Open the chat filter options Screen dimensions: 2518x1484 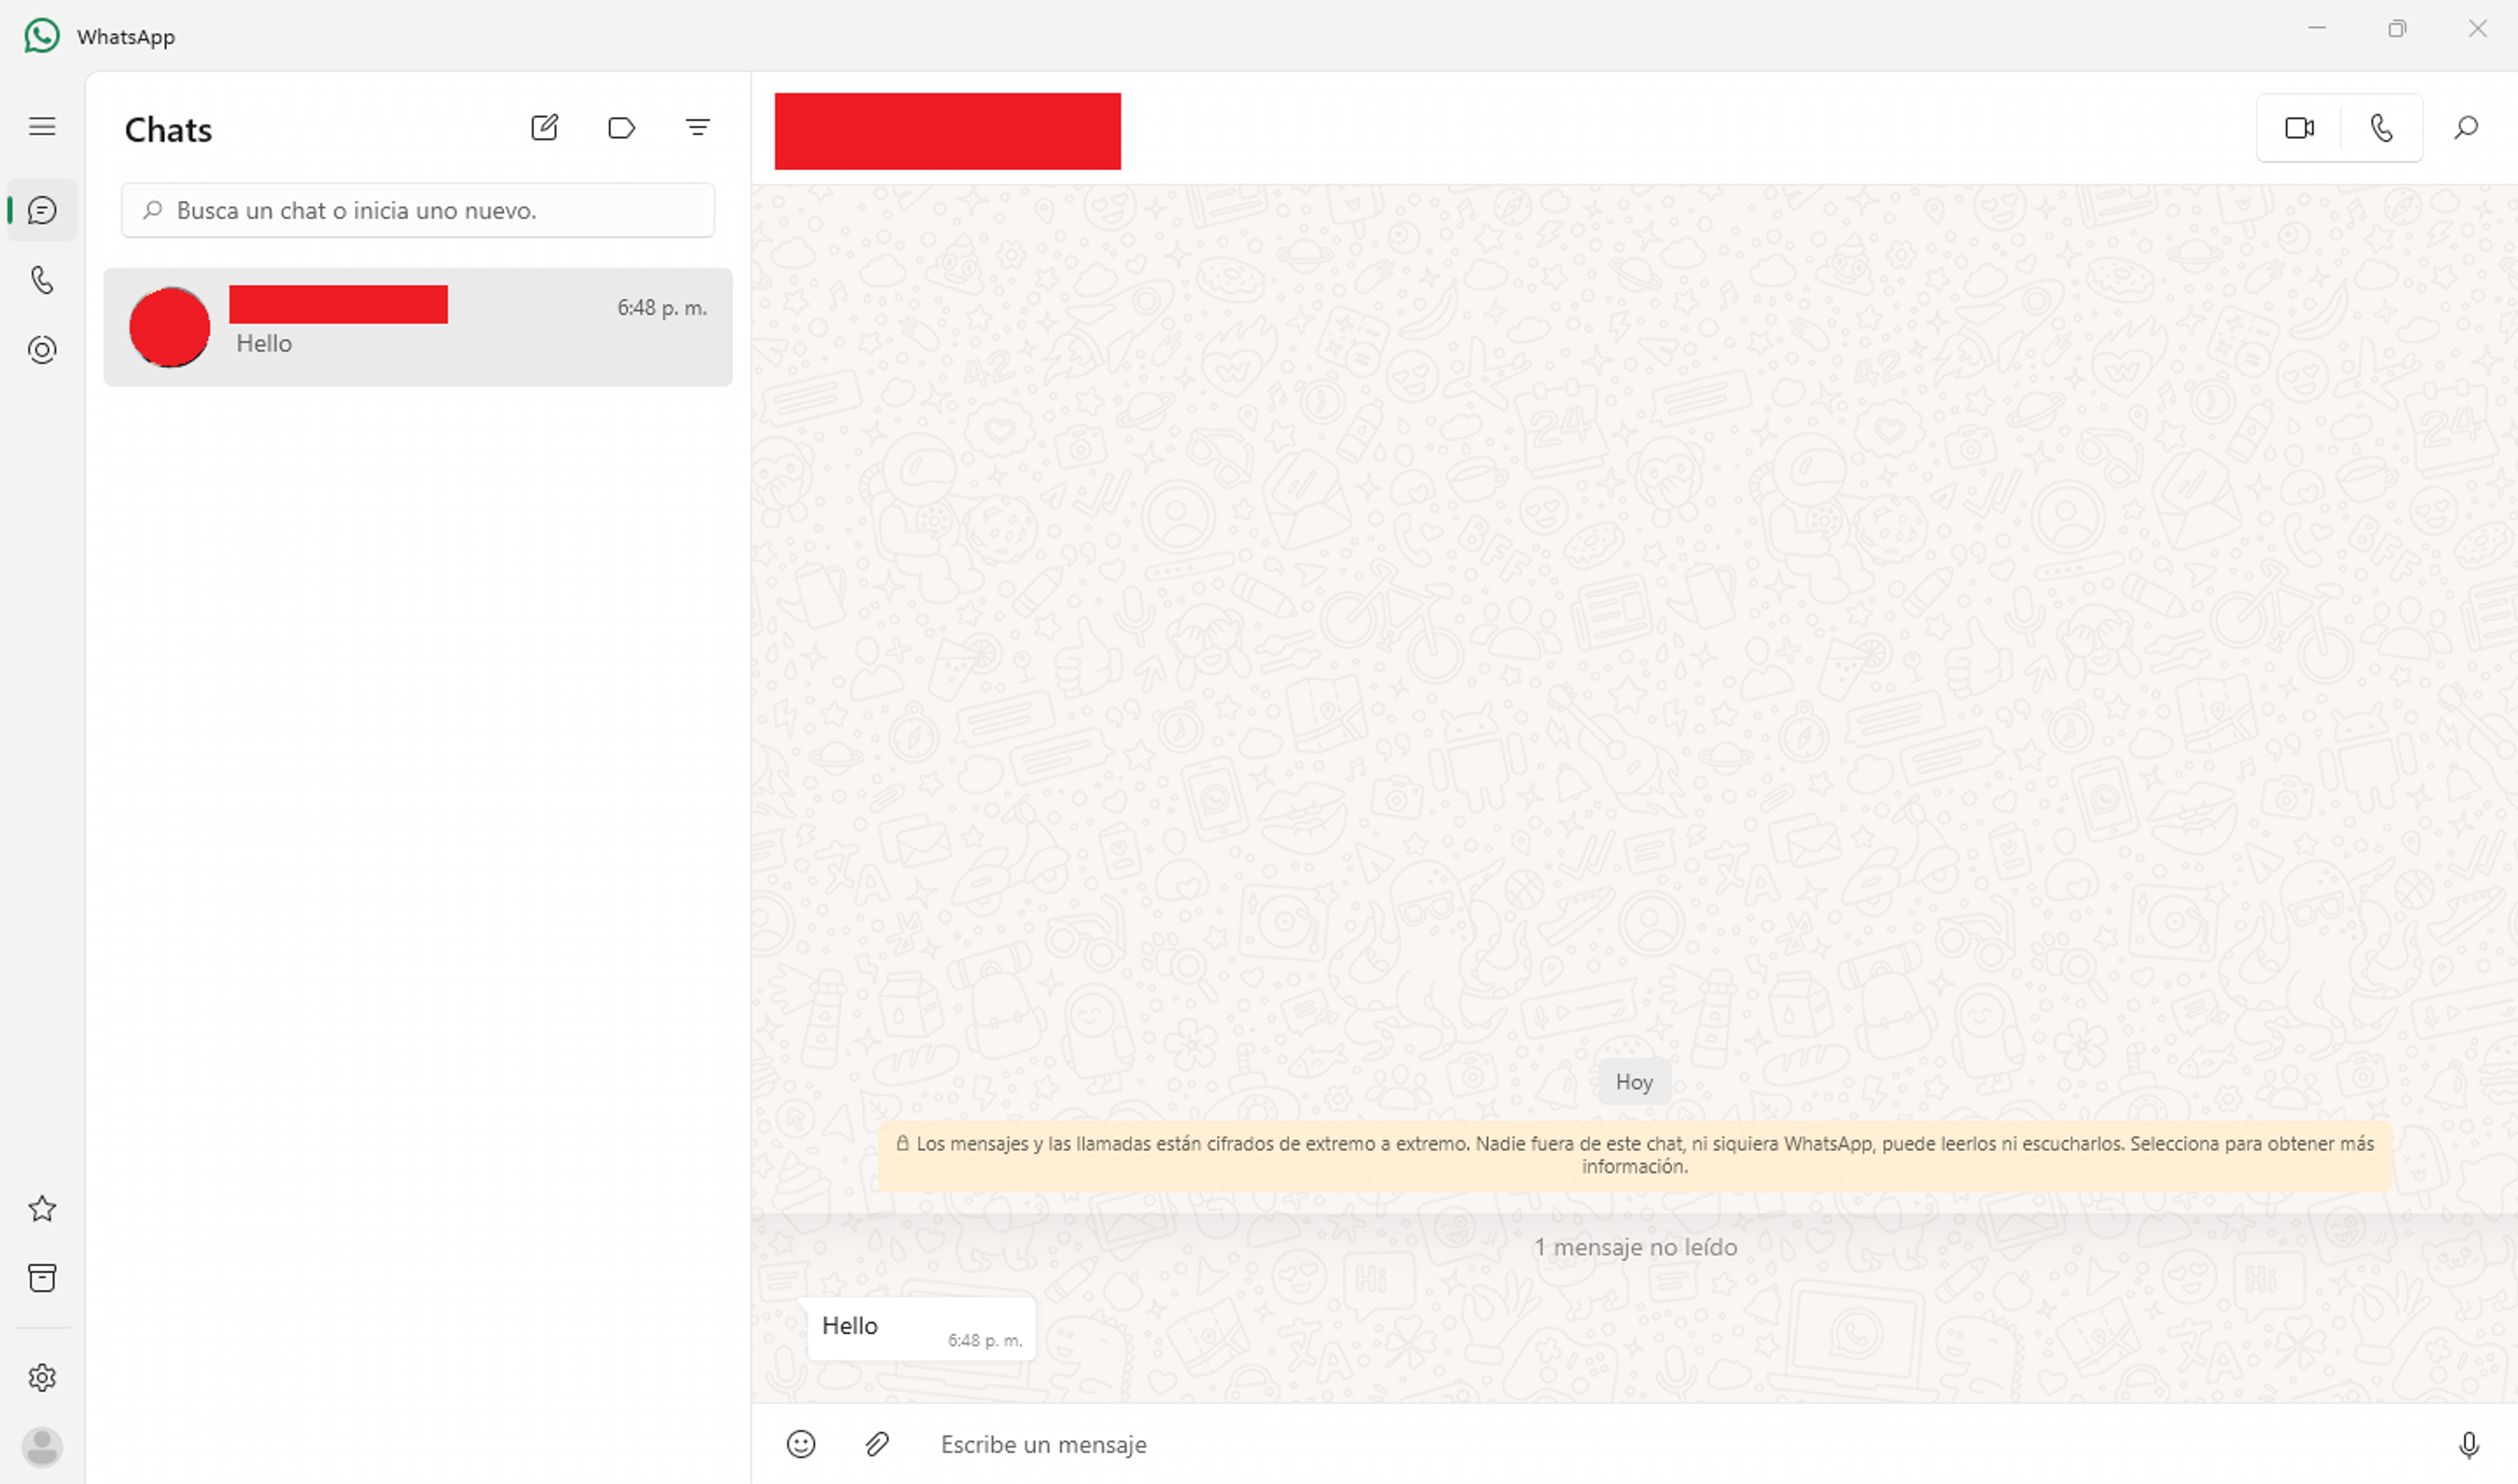tap(697, 127)
